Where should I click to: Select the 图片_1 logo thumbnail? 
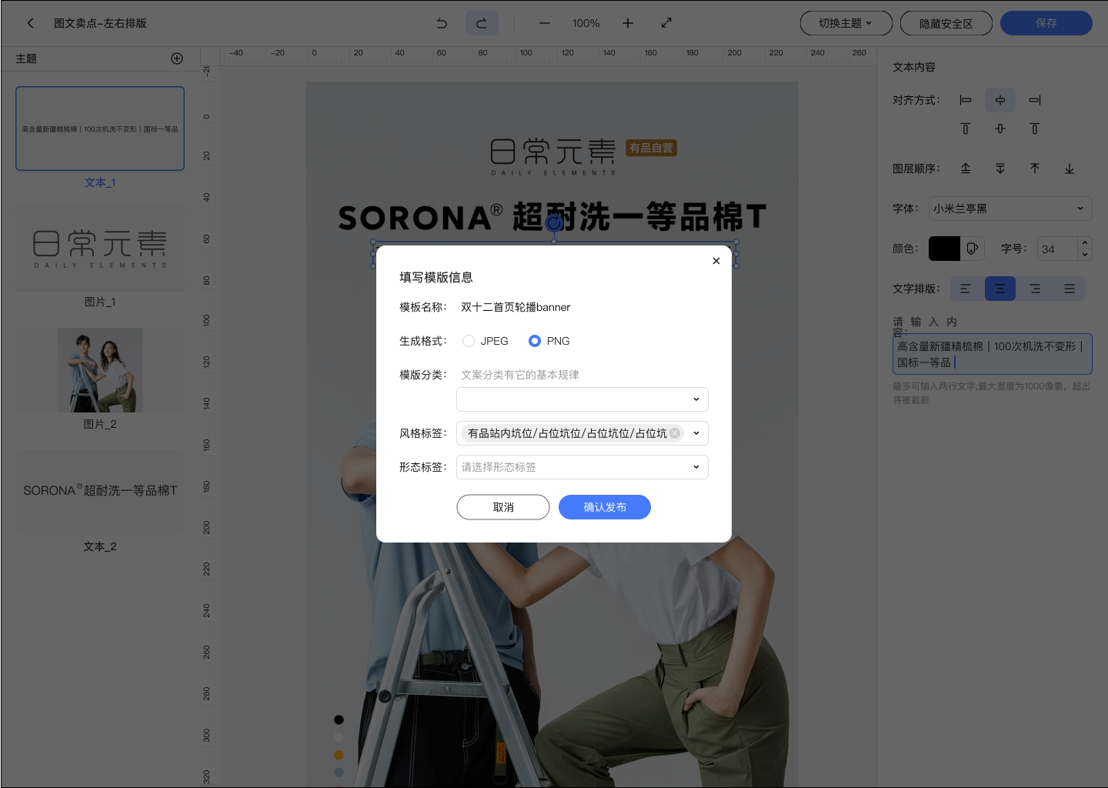pos(100,249)
